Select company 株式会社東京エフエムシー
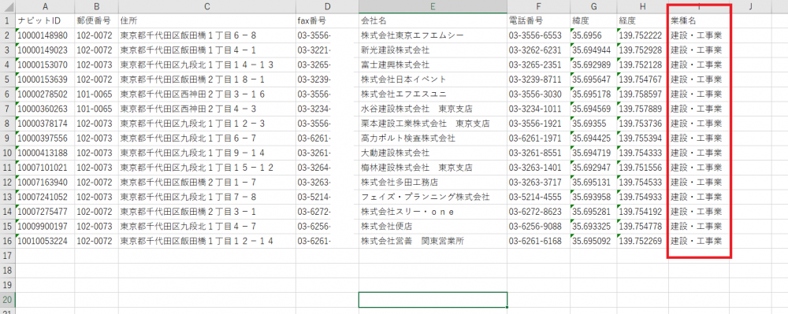This screenshot has height=314, width=788. 433,35
